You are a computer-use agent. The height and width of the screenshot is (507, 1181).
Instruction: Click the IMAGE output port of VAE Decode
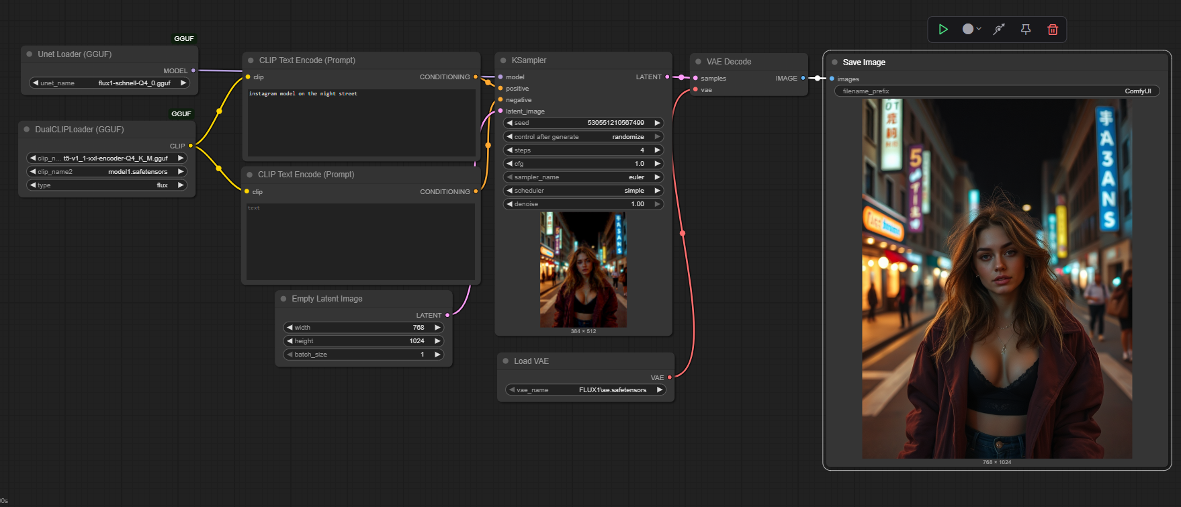click(x=803, y=79)
